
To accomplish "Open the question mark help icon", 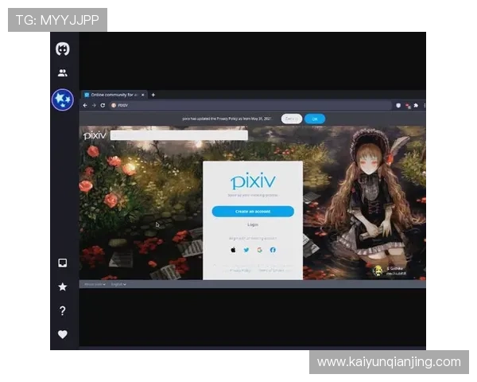I will tap(63, 310).
